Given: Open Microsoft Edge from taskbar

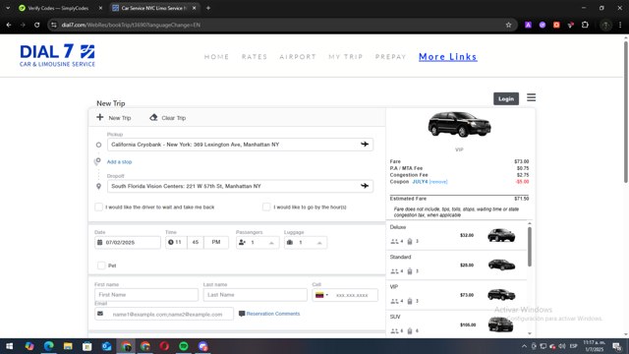Looking at the screenshot, I should (48, 346).
